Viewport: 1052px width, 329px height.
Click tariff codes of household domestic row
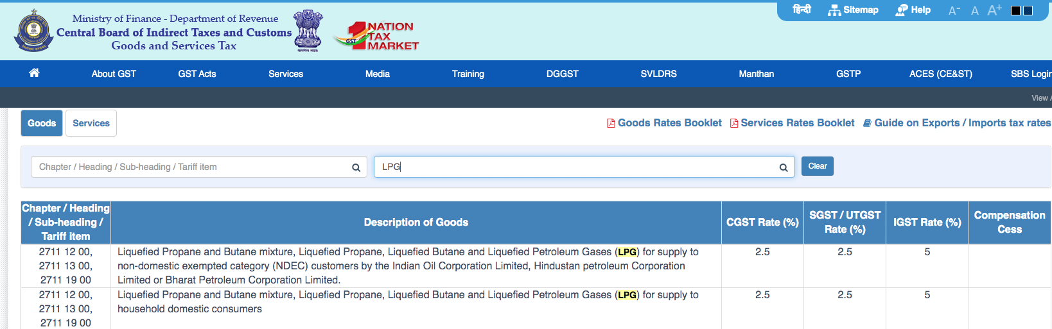tap(66, 309)
